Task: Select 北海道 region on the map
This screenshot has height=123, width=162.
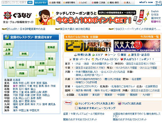Action: point(51,47)
